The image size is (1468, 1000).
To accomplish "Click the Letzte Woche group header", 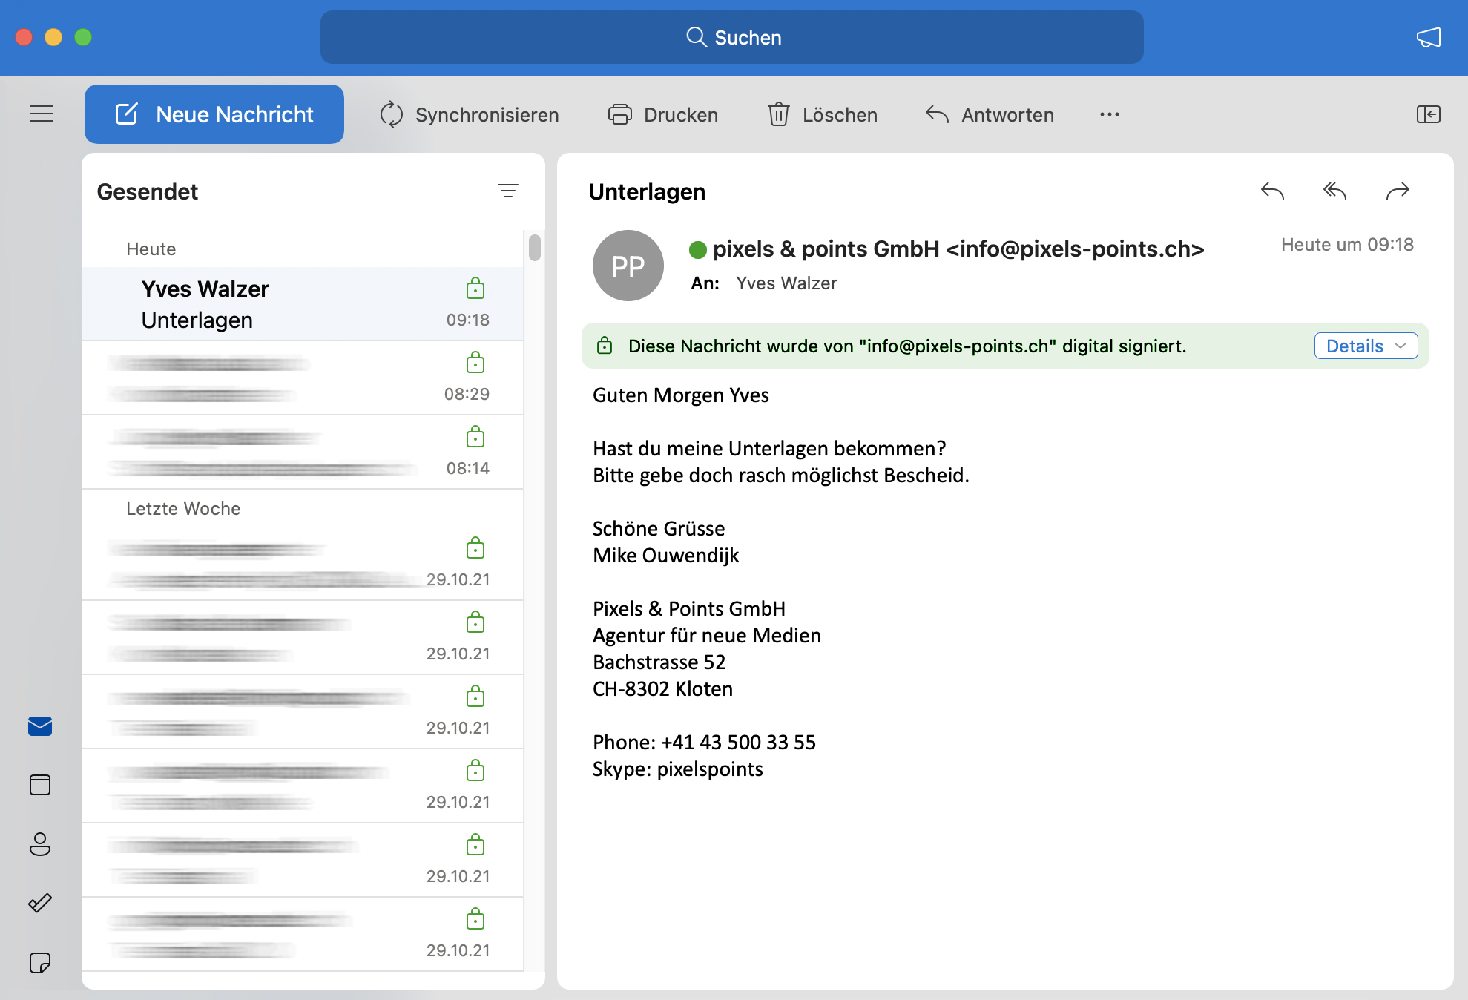I will coord(183,509).
